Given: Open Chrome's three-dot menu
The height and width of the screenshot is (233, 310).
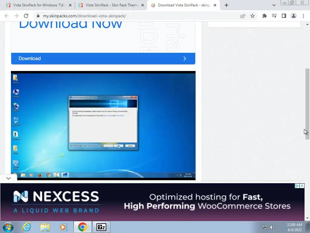Looking at the screenshot, I should [x=303, y=16].
